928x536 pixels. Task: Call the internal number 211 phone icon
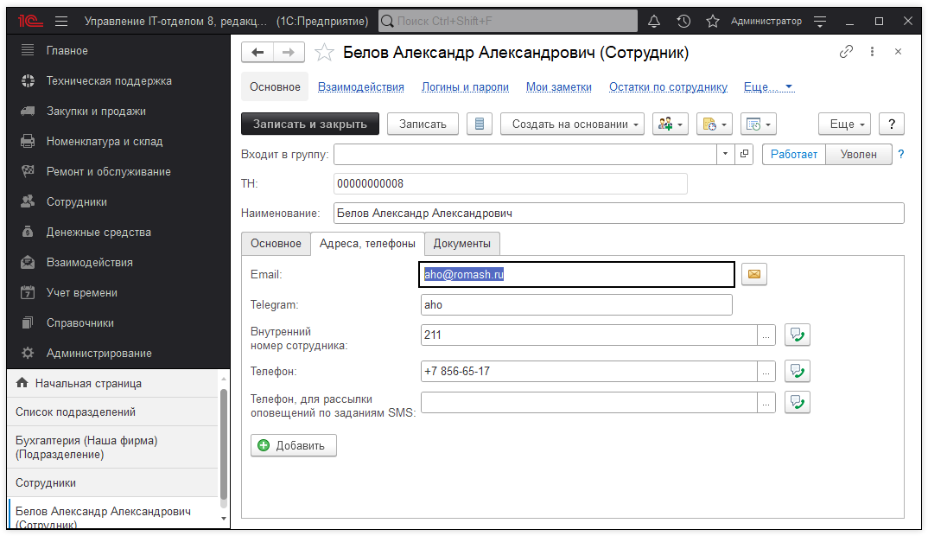[797, 335]
